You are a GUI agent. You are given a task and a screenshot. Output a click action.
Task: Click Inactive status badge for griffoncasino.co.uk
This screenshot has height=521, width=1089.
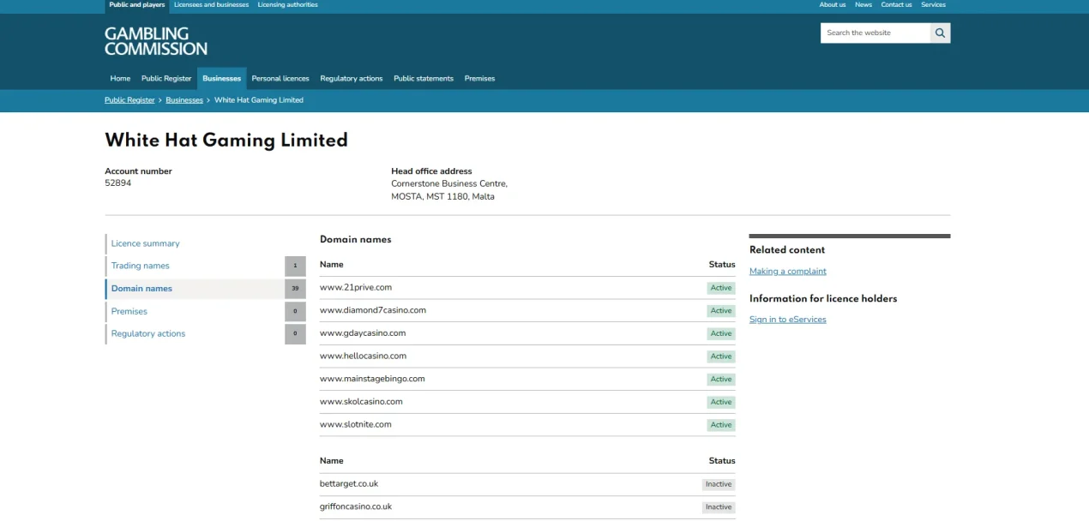pos(719,507)
